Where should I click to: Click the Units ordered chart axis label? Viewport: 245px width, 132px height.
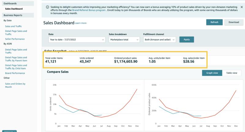[51, 104]
